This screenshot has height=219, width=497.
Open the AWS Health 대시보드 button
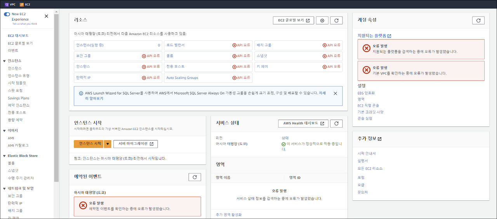(x=303, y=123)
